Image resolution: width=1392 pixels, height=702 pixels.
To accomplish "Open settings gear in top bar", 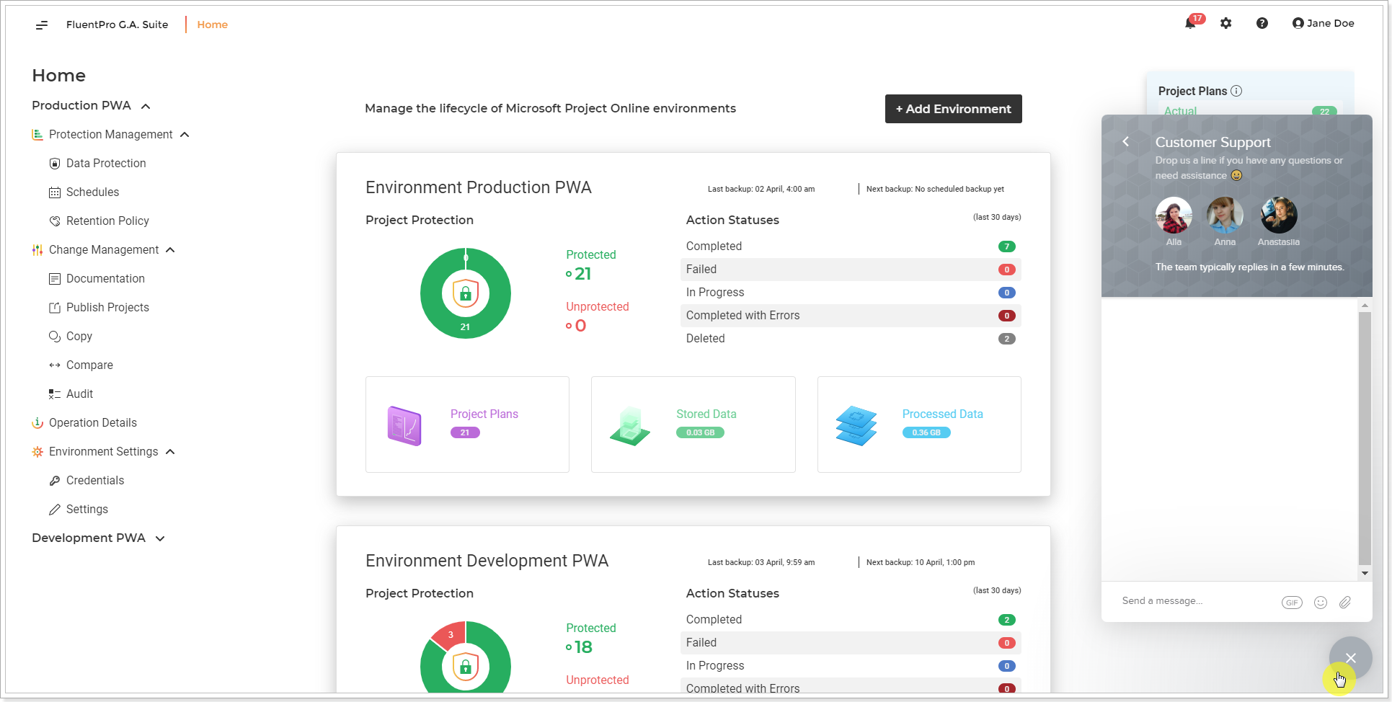I will [1225, 23].
